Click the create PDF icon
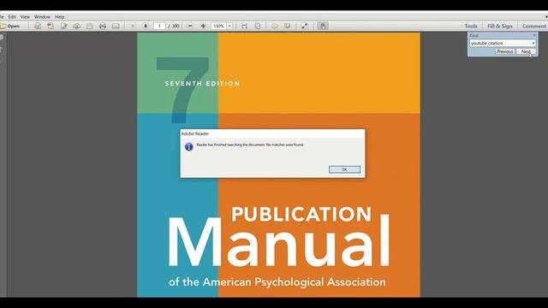 tap(51, 27)
